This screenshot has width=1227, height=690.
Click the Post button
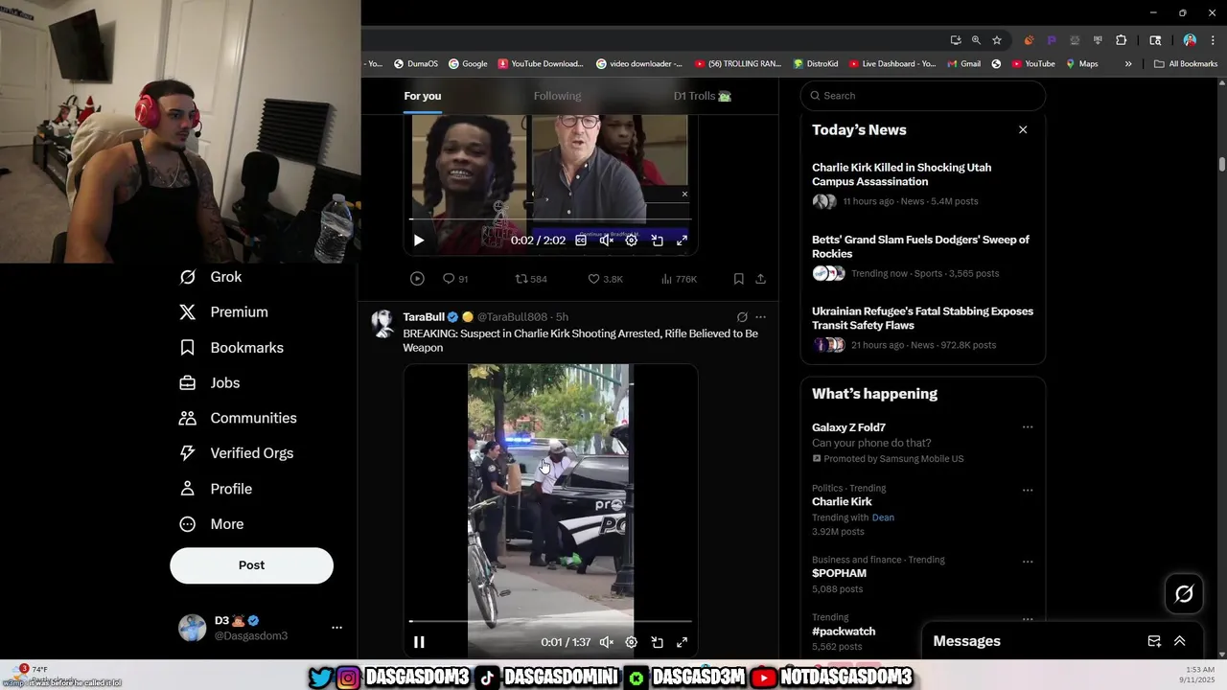tap(251, 565)
